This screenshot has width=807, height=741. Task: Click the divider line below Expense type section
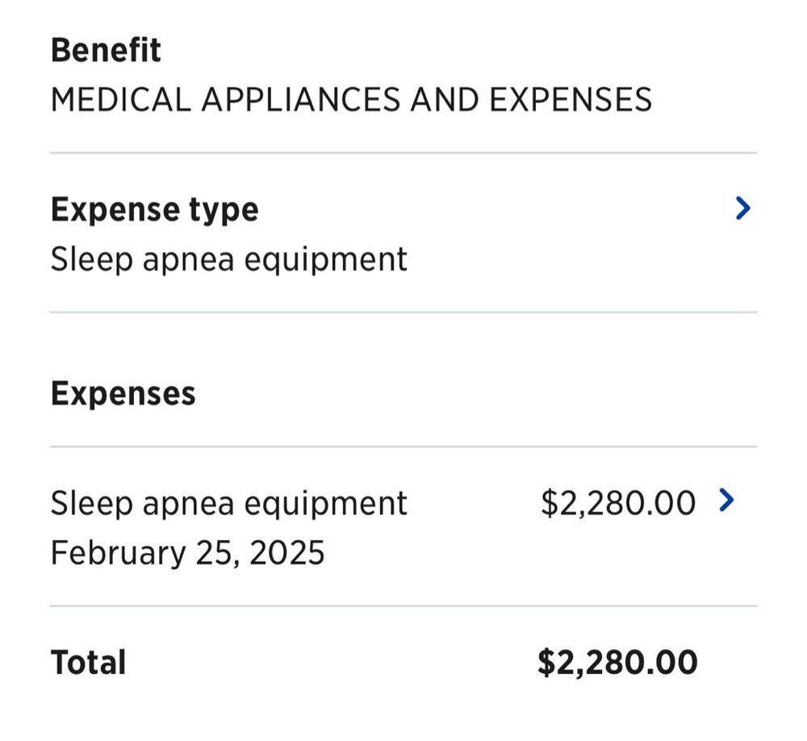[x=403, y=312]
